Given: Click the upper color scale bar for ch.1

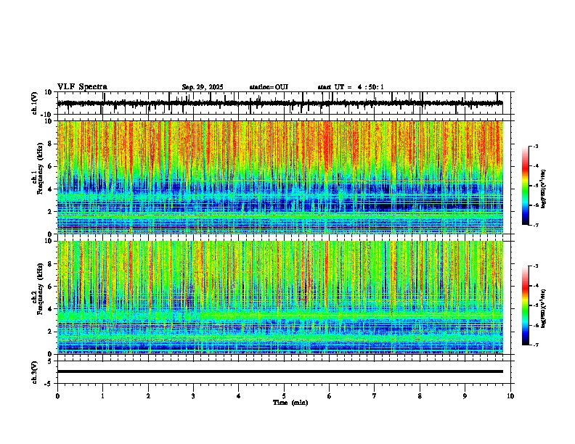Looking at the screenshot, I should tap(526, 186).
